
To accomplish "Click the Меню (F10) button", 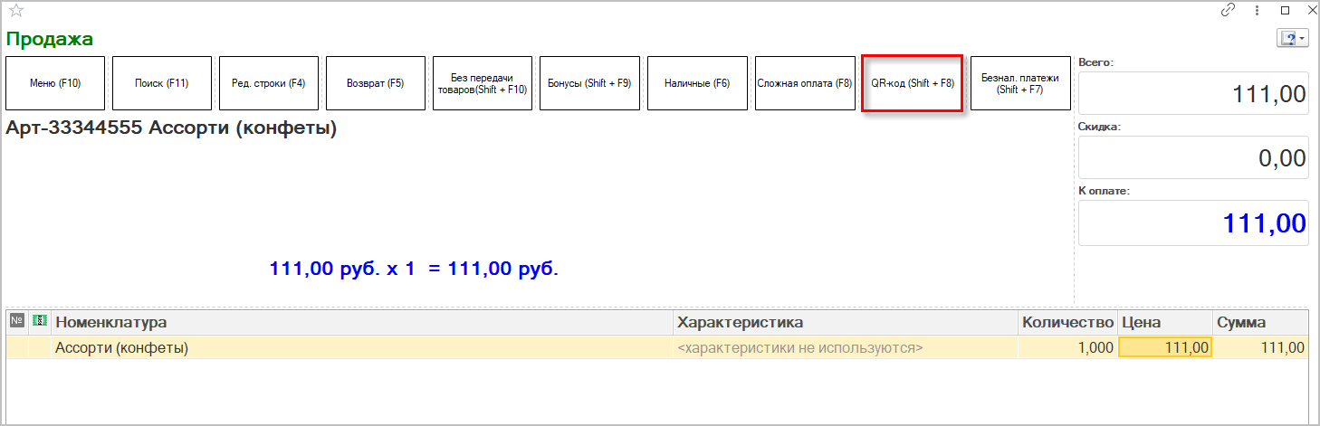I will pyautogui.click(x=55, y=83).
